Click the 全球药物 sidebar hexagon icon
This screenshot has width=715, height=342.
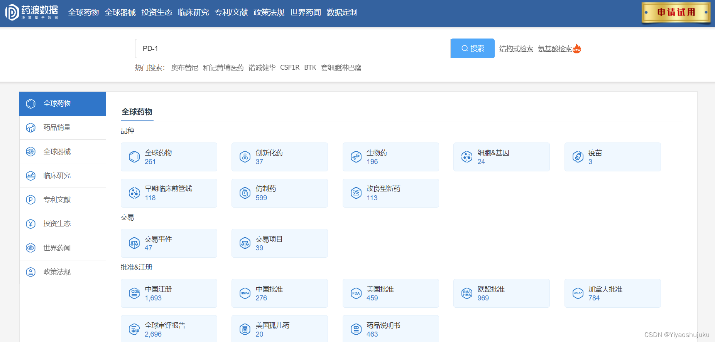click(x=31, y=104)
